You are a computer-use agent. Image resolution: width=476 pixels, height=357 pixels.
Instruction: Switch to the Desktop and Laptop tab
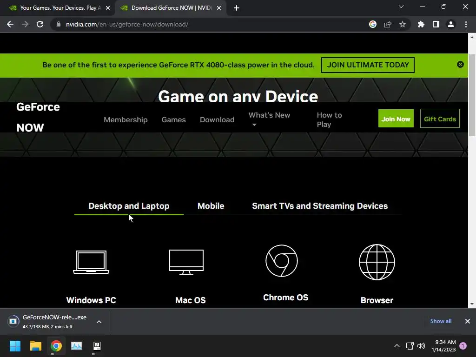129,206
